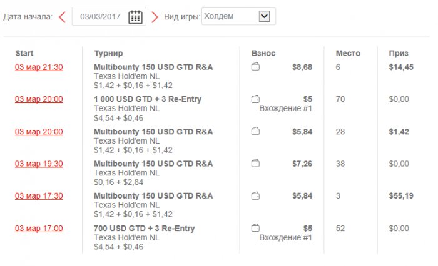Open the calendar date picker icon

135,17
